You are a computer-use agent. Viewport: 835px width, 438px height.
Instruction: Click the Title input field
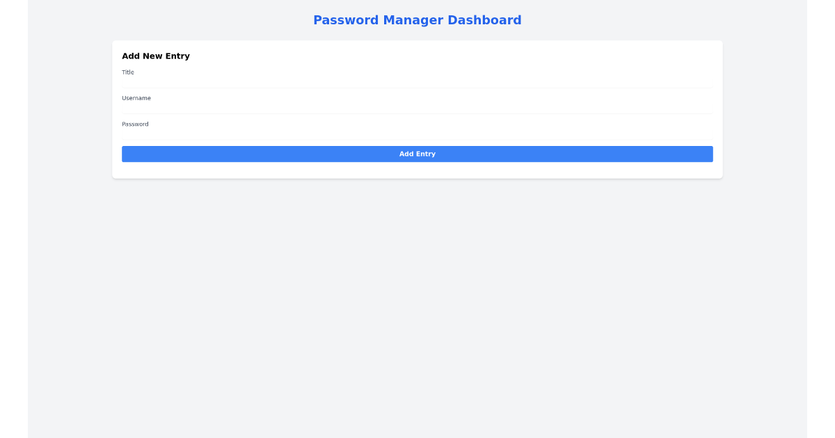pos(417,76)
